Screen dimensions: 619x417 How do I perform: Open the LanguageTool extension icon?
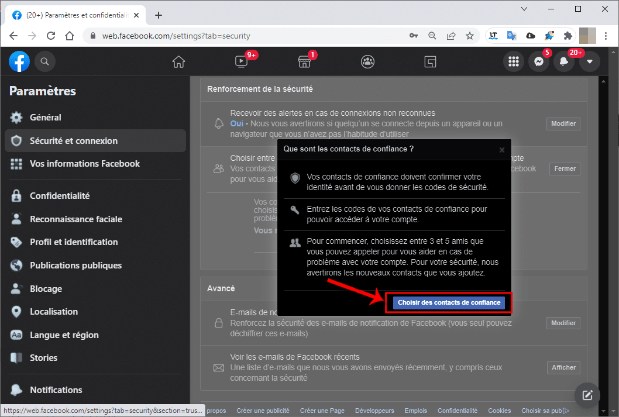[493, 36]
